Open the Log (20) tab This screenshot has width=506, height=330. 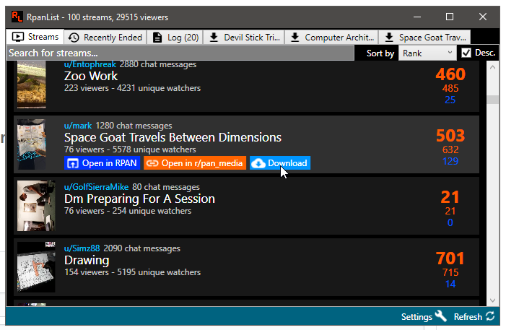[x=175, y=38]
